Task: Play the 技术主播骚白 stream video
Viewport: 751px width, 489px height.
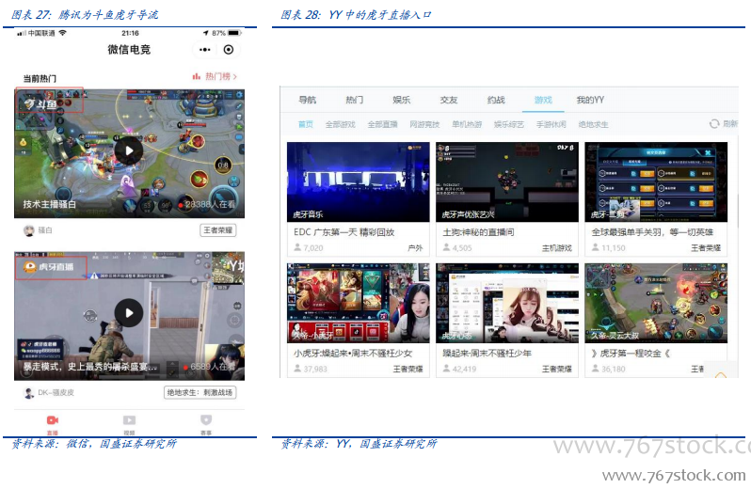Action: (x=129, y=150)
